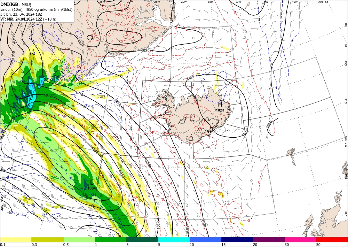Click the 1023 pressure value under H
348x247 pixels.
(220, 110)
